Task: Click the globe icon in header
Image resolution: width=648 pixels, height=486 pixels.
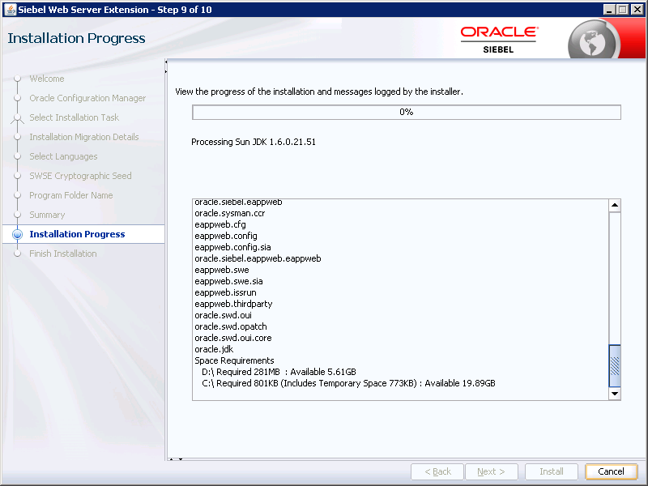Action: point(592,42)
